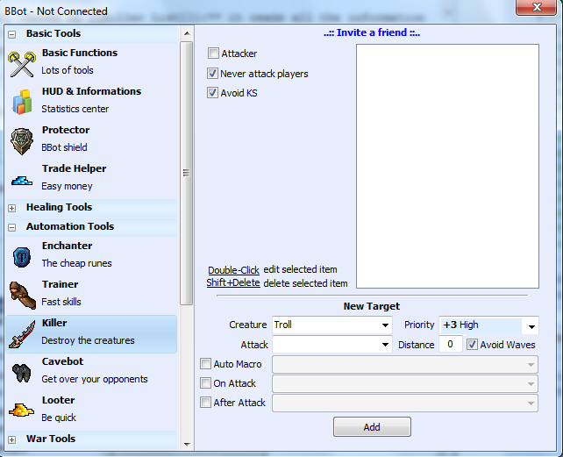Click the New Target heading
The width and height of the screenshot is (563, 457).
372,306
